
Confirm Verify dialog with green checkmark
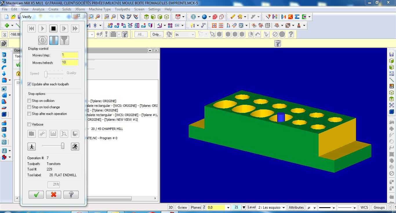[36, 194]
